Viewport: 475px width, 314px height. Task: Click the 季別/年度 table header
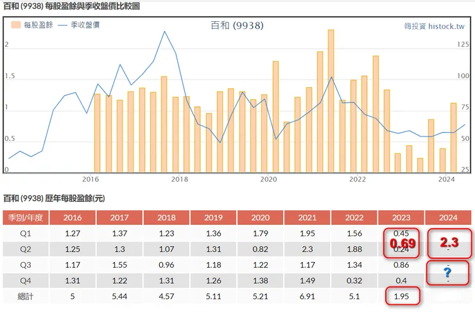pos(26,217)
